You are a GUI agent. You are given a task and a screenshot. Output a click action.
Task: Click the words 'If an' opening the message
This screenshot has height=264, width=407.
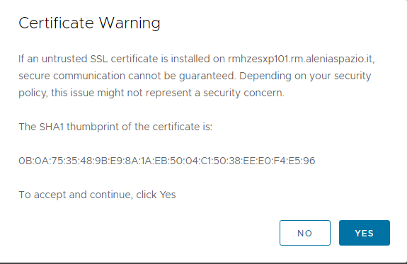[28, 59]
